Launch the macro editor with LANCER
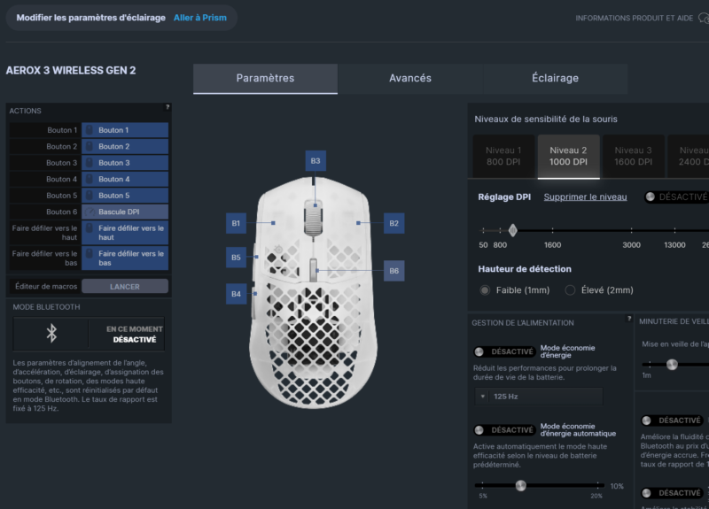This screenshot has width=709, height=509. pos(125,286)
